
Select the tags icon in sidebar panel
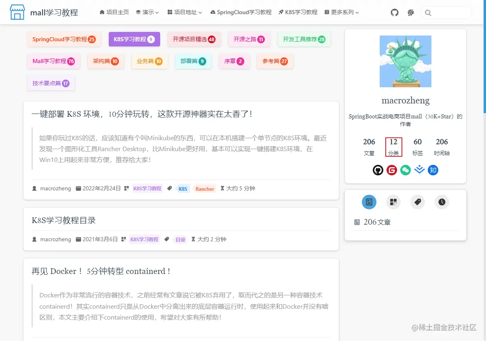[x=418, y=202]
